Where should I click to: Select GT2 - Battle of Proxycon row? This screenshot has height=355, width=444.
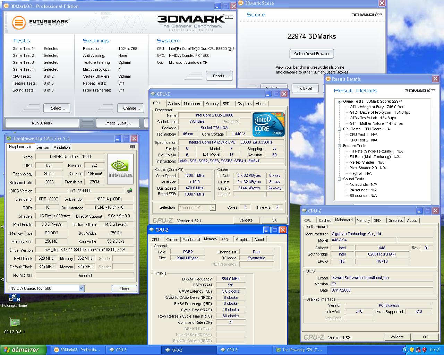point(379,112)
